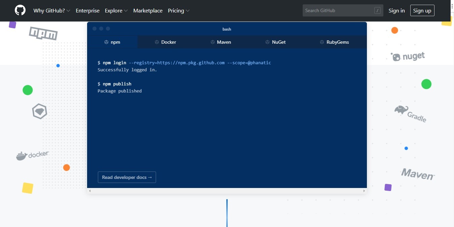Click the left arrow on the terminal scrollbar
The width and height of the screenshot is (454, 227).
(x=90, y=191)
